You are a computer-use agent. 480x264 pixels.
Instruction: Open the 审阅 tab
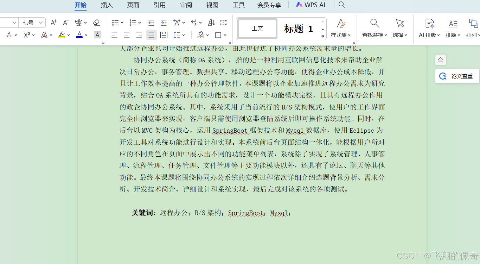tap(186, 5)
